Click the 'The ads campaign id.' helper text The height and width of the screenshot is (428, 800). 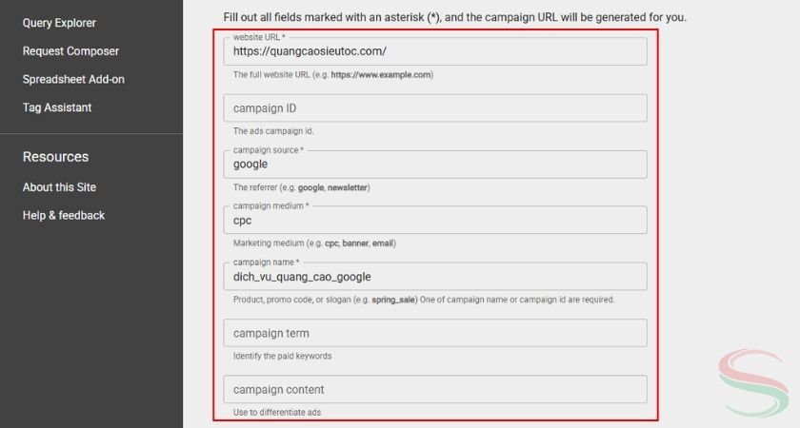pyautogui.click(x=273, y=131)
